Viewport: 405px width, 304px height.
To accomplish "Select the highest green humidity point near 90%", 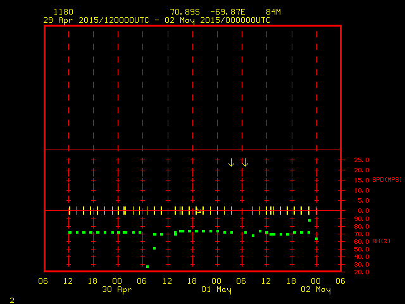I will click(x=309, y=220).
